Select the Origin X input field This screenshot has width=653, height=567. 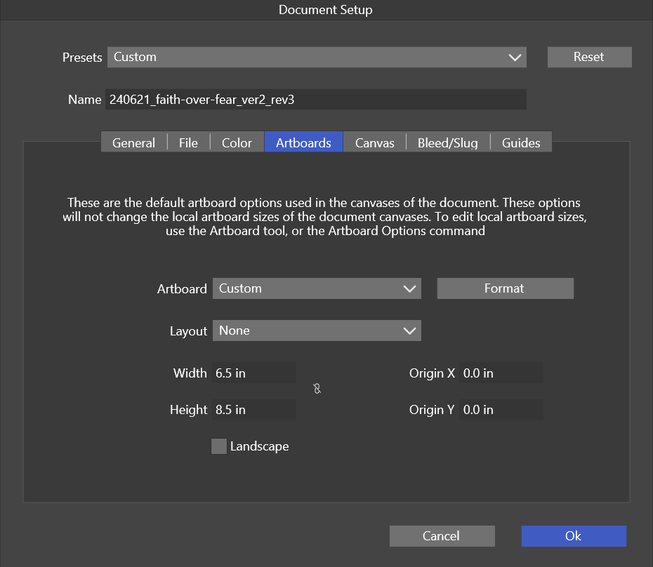pyautogui.click(x=501, y=373)
